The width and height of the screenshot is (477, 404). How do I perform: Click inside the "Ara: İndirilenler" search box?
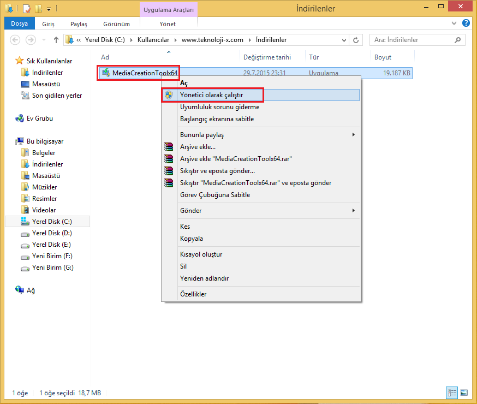[418, 40]
